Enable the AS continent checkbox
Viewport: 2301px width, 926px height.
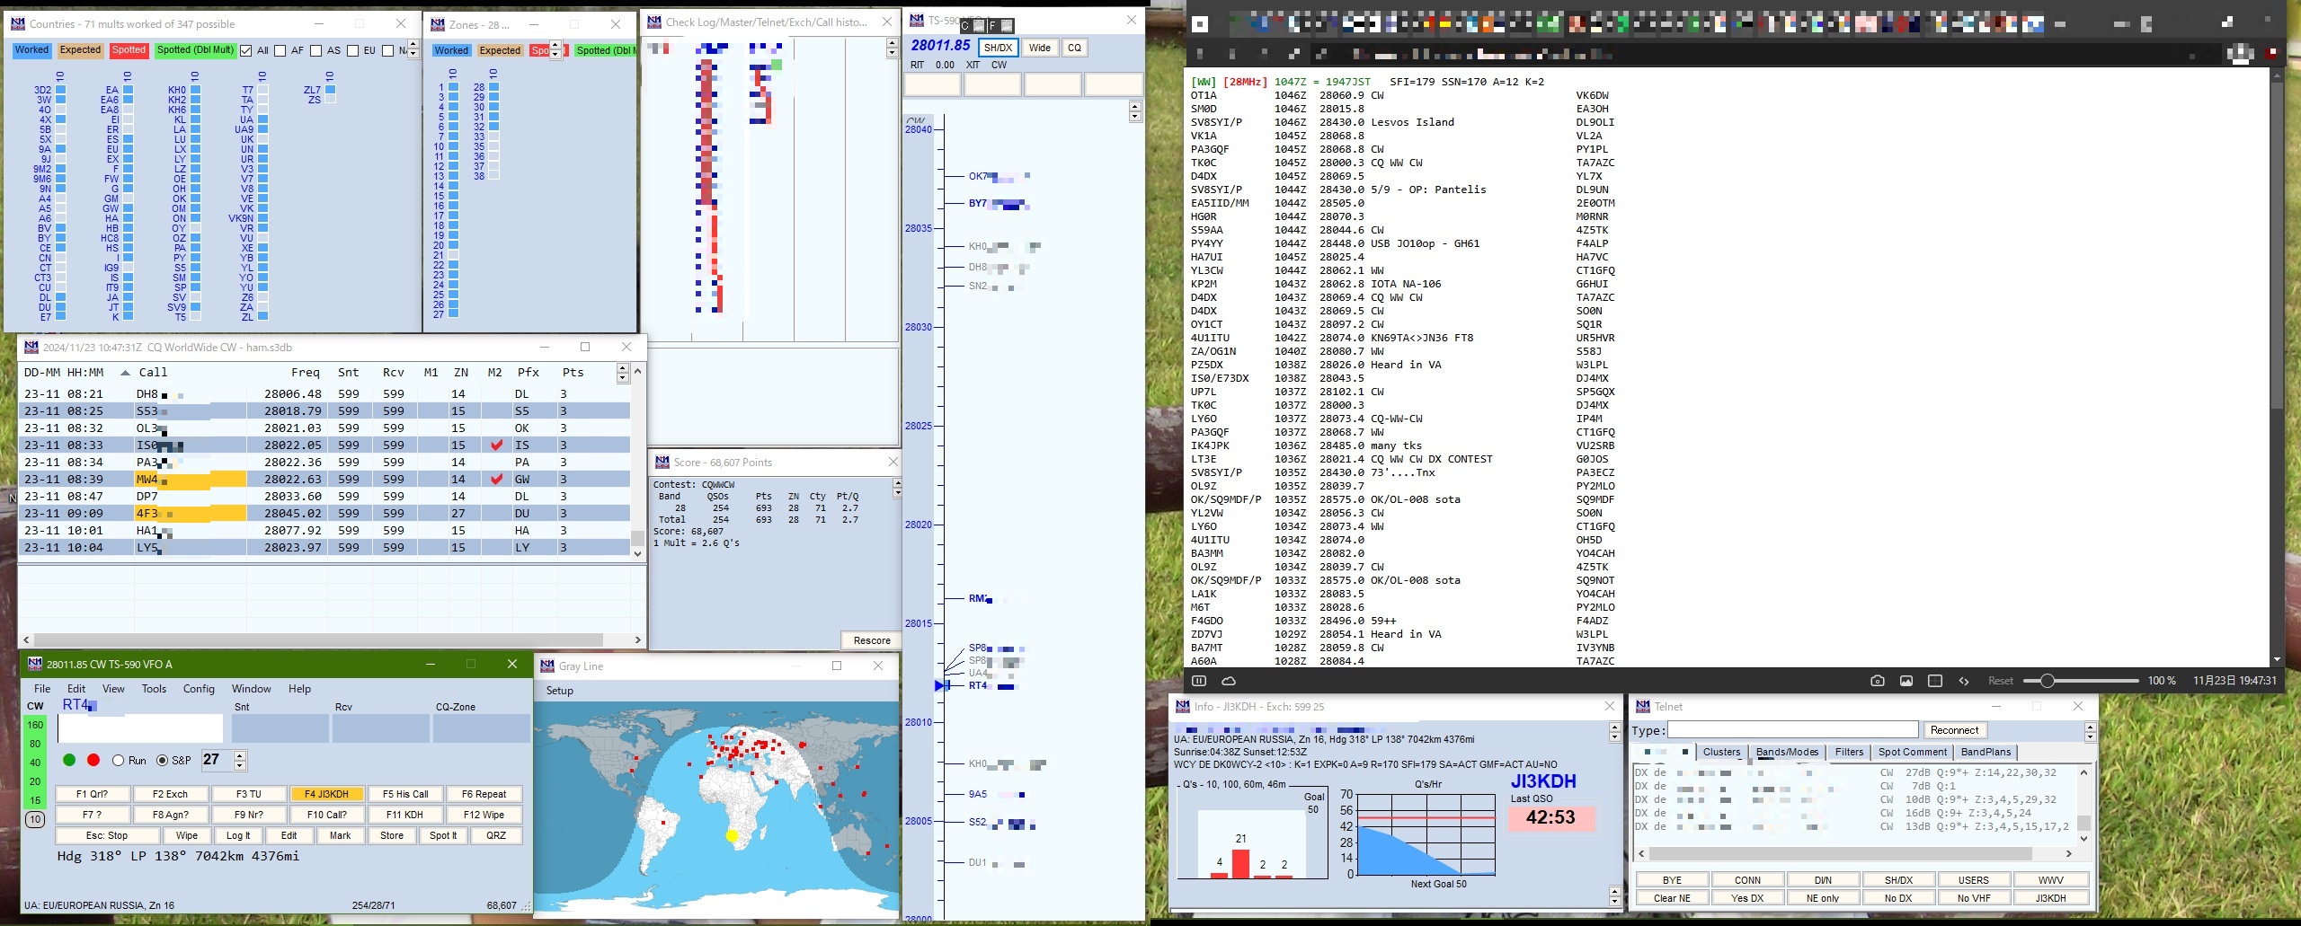coord(316,50)
